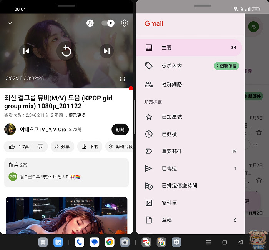Share the video with 分享
Screen dimensions: 269x250
(62, 147)
